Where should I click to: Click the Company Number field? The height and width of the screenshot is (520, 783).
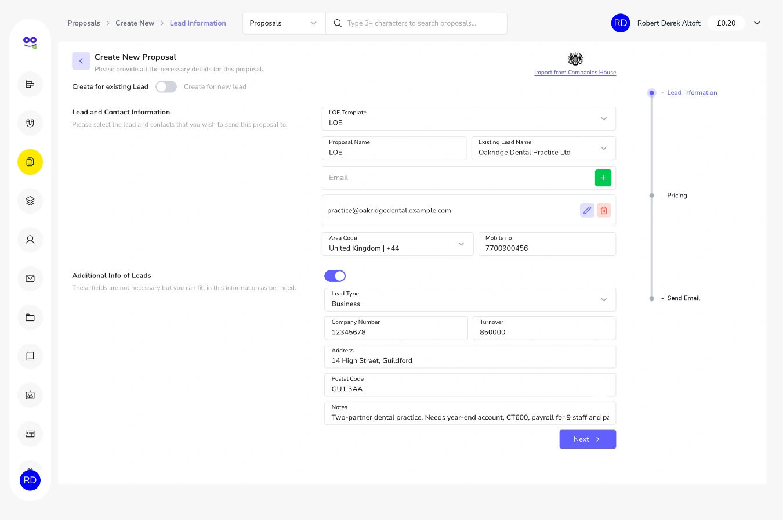click(396, 328)
